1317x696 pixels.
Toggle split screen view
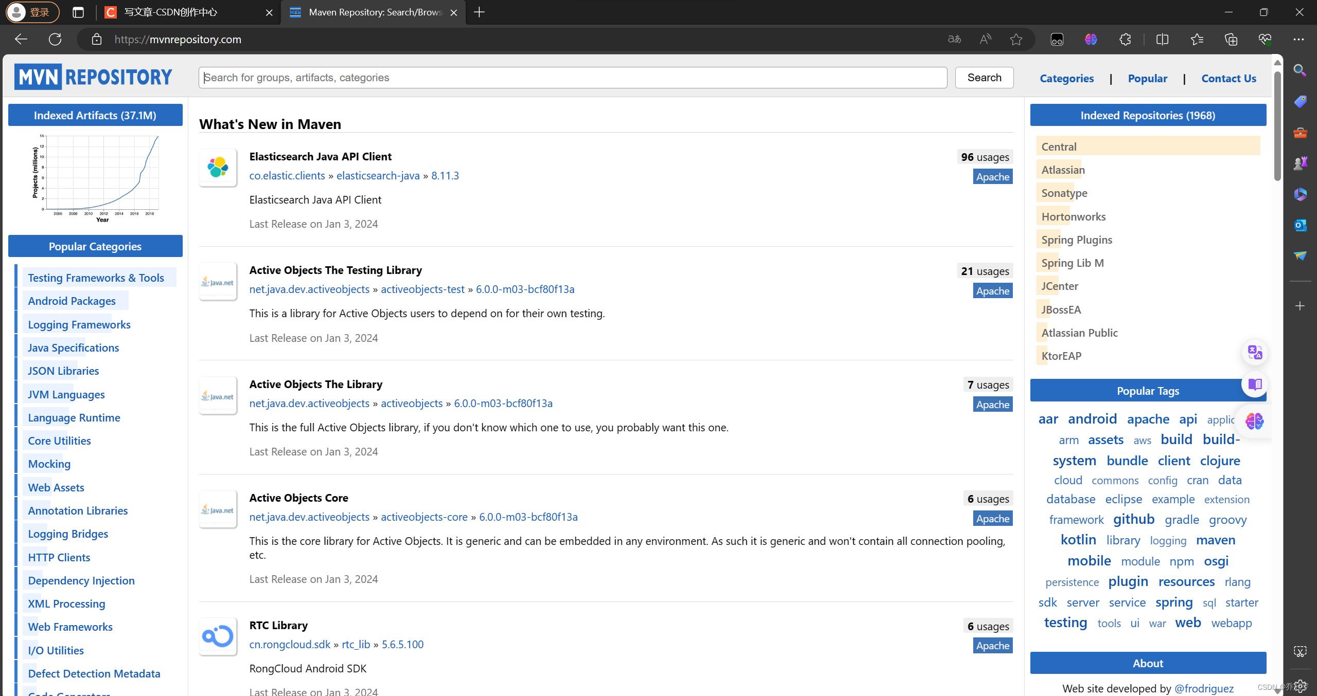coord(1162,39)
